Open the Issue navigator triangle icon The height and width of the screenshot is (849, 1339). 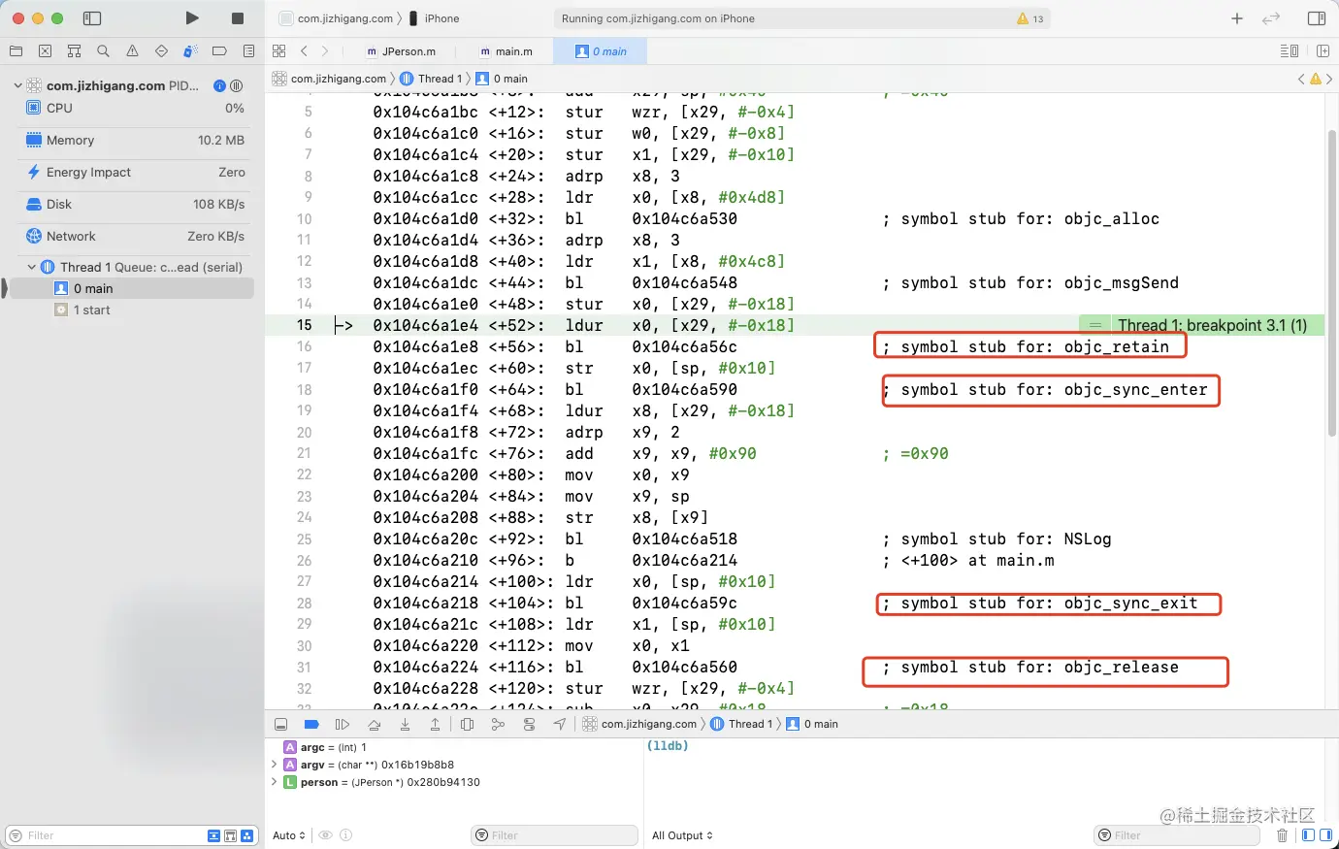[132, 51]
